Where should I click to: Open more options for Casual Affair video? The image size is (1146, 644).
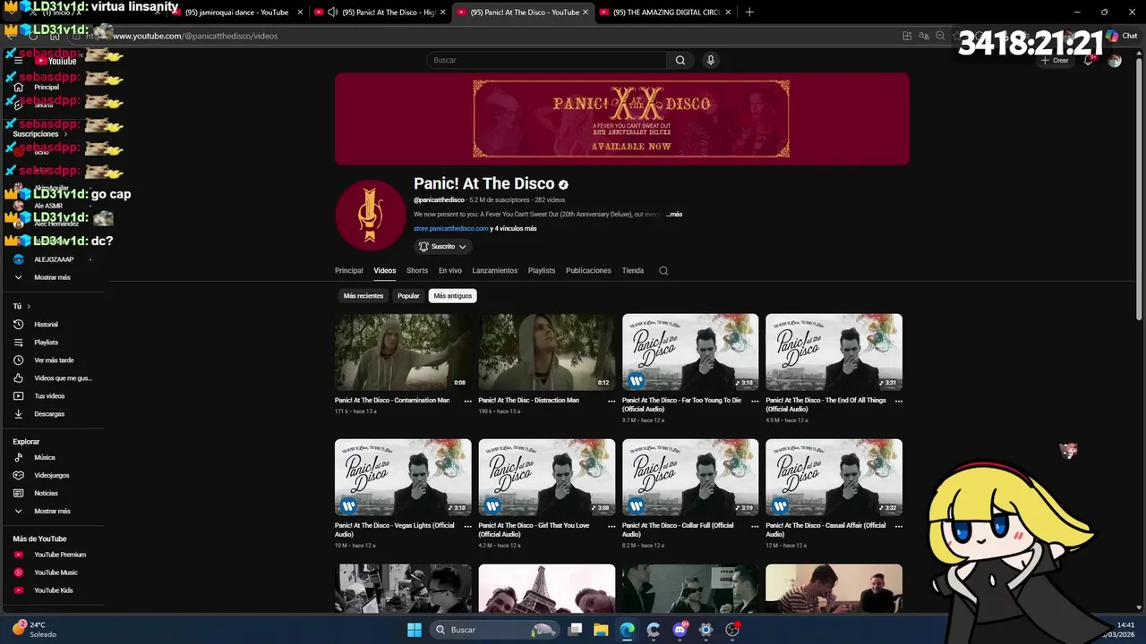(x=899, y=526)
